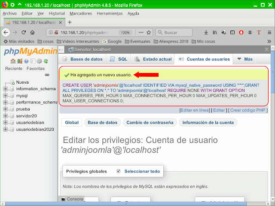Screen dimensions: 275x206
Task: Expand the performance_schema database node
Action: (x=6, y=102)
